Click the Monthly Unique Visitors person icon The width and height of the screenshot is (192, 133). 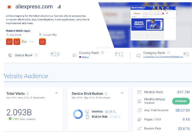pos(140,101)
